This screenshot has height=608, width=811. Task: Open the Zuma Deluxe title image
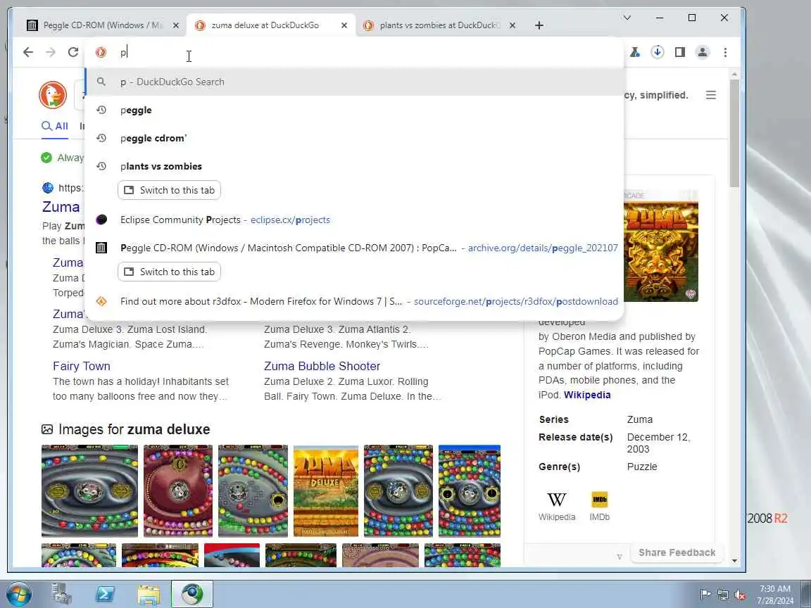(326, 490)
